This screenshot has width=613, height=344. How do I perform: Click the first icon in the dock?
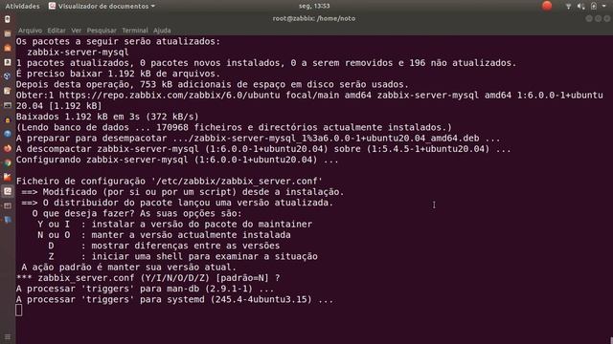pyautogui.click(x=8, y=19)
